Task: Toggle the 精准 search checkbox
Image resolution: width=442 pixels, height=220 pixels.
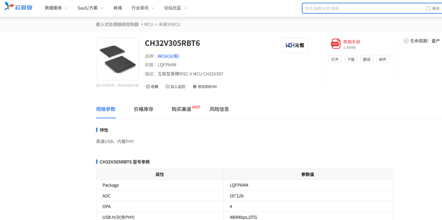Action: click(x=428, y=9)
